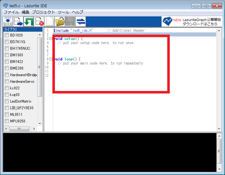This screenshot has height=175, width=225.
Task: Tick the kxg03 library checkbox
Action: click(7, 95)
